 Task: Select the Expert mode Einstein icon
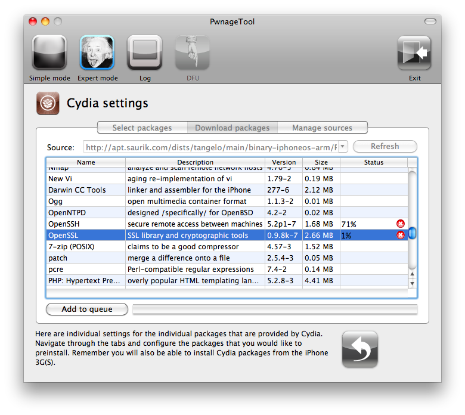[x=97, y=54]
